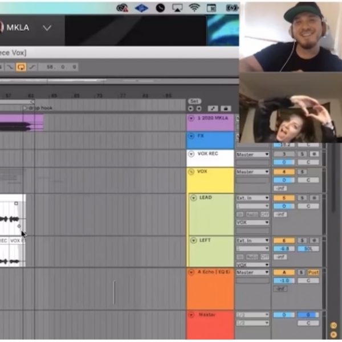Viewport: 342px width, 342px height.
Task: Click the punch-out switch right of loop
Action: coord(32,67)
